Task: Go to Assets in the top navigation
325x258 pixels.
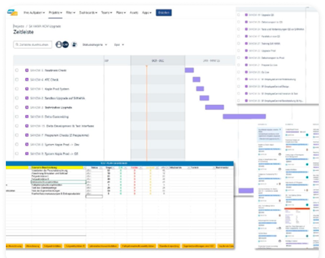Action: 134,12
